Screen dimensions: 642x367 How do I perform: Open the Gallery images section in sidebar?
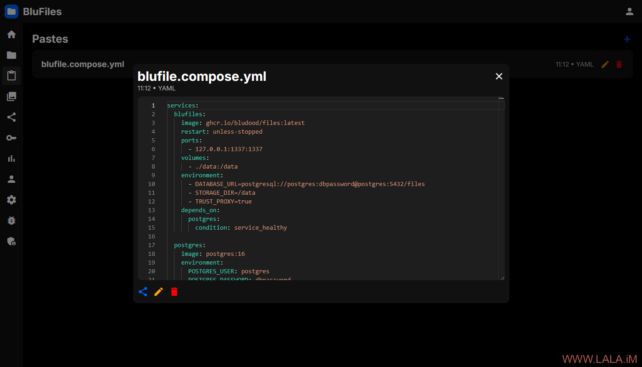[11, 96]
